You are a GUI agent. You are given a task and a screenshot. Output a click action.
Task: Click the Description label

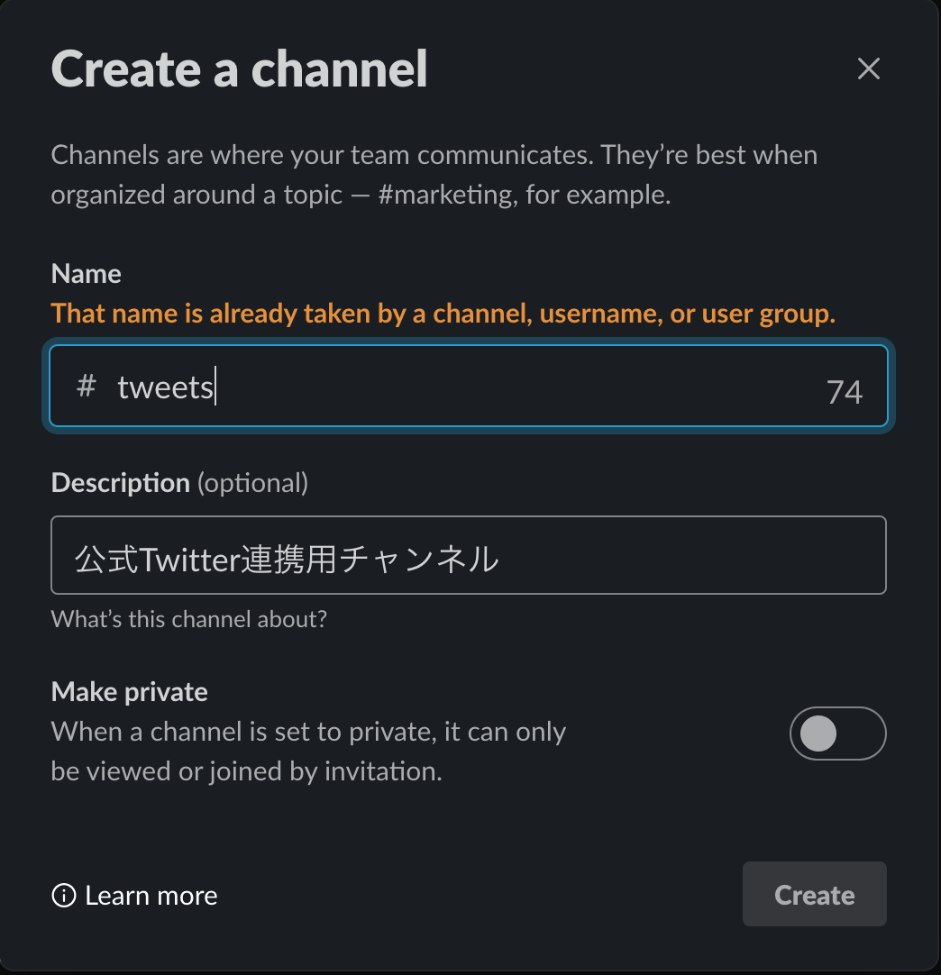[x=120, y=483]
